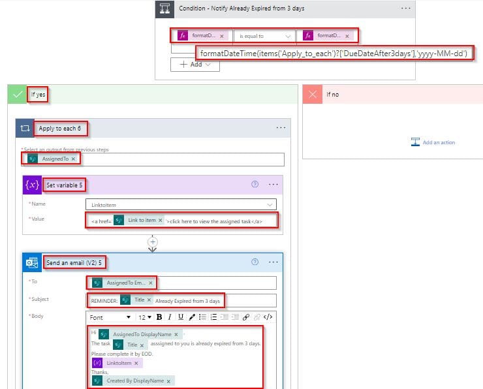Click the green checkmark icon on If yes
This screenshot has width=483, height=389.
click(17, 94)
